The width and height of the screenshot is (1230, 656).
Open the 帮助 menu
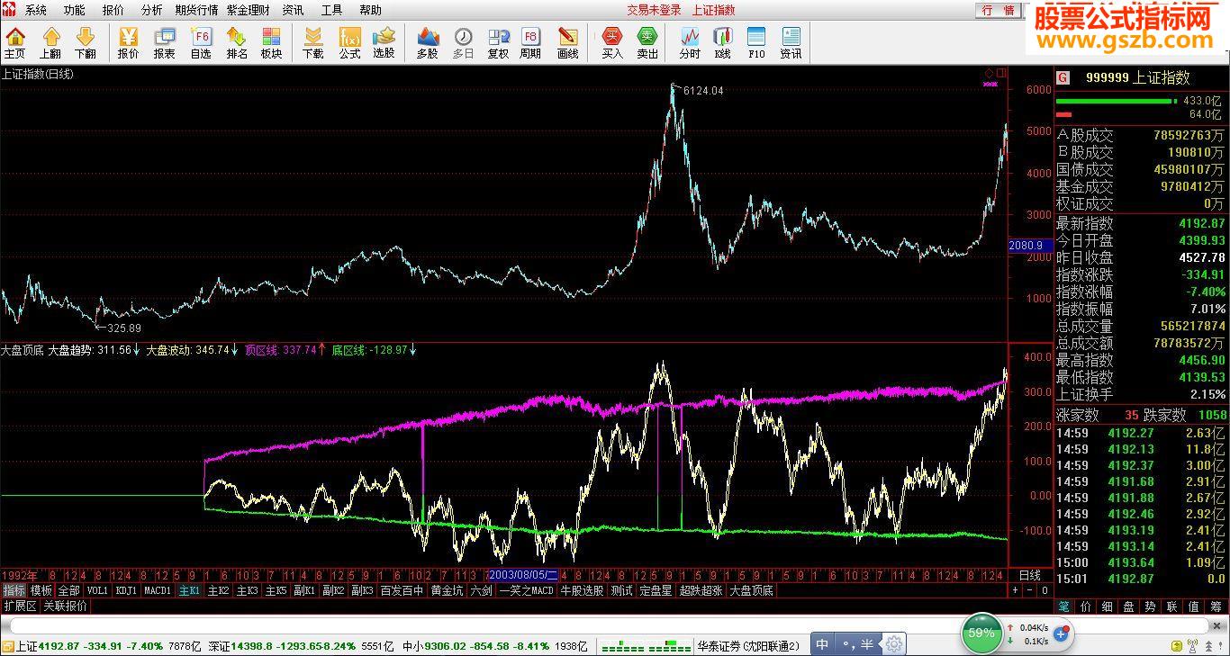coord(370,10)
